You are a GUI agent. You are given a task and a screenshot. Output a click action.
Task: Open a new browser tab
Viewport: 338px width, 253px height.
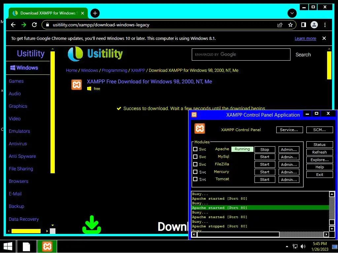tap(95, 13)
